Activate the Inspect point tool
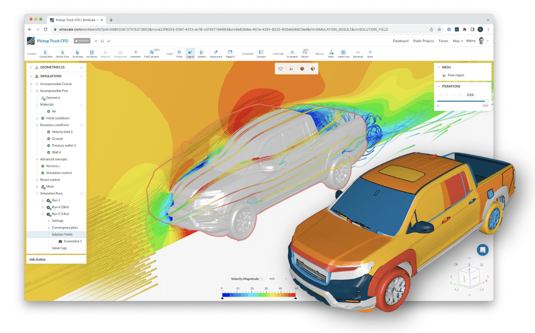The image size is (535, 333). (x=215, y=53)
